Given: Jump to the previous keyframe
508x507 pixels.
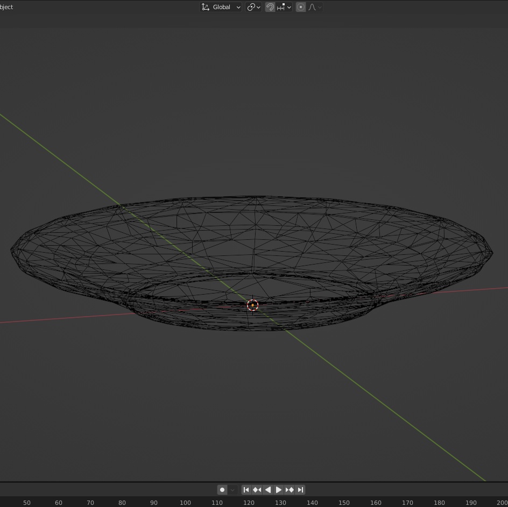Looking at the screenshot, I should [x=257, y=490].
